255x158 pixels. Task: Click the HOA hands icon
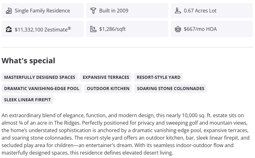[178, 29]
